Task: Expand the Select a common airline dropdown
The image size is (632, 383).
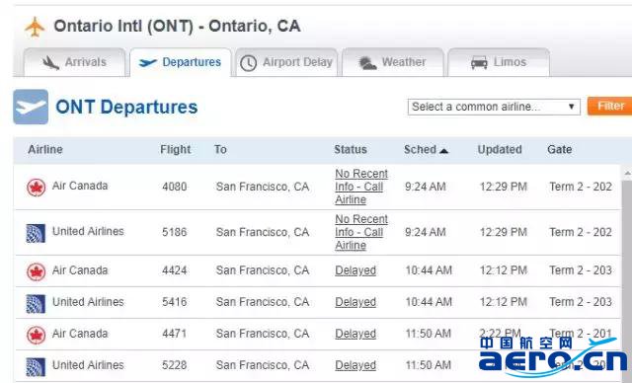Action: [x=494, y=107]
